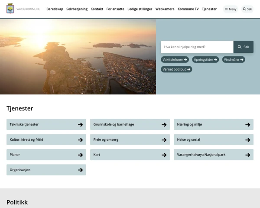Image resolution: width=260 pixels, height=208 pixels.
Task: Open the Meny hamburger menu
Action: [231, 9]
